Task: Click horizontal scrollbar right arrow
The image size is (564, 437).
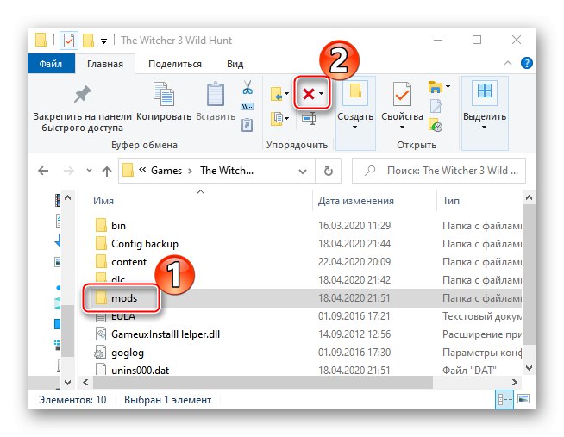Action: [515, 383]
